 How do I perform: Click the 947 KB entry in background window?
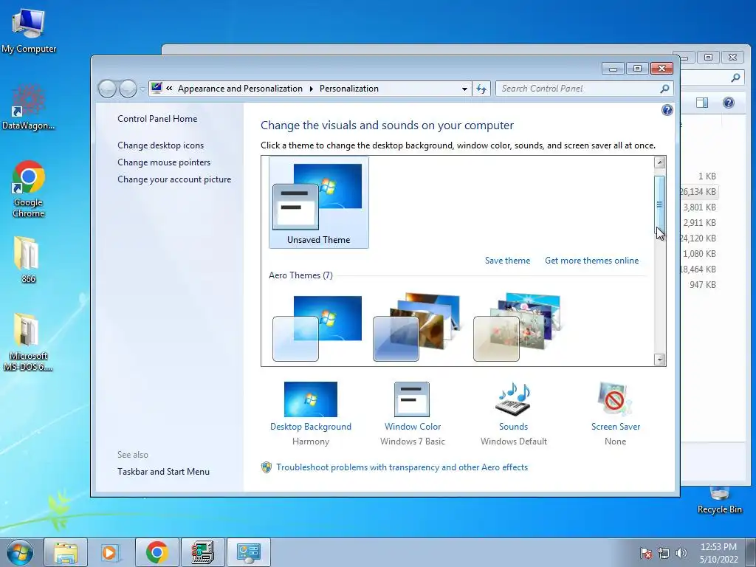[x=703, y=284]
